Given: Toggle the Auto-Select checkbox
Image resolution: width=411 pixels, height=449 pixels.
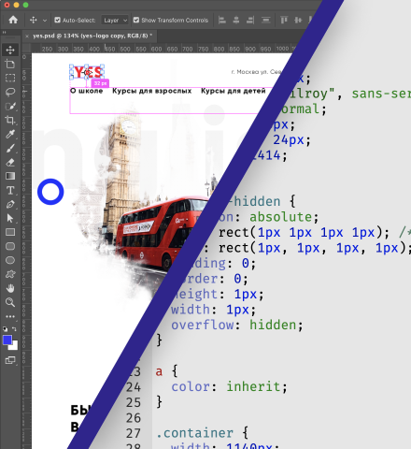Looking at the screenshot, I should [57, 20].
